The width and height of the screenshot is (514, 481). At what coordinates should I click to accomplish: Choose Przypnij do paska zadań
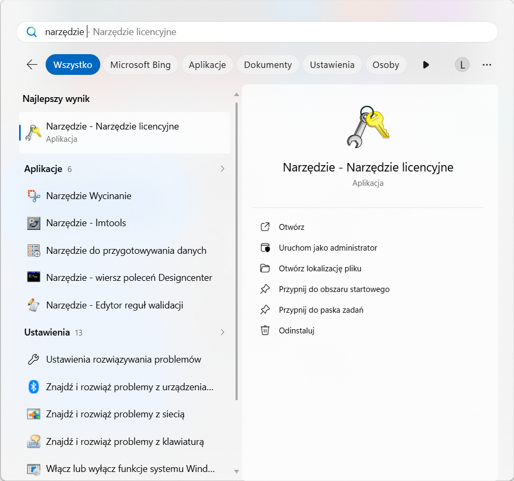click(321, 310)
